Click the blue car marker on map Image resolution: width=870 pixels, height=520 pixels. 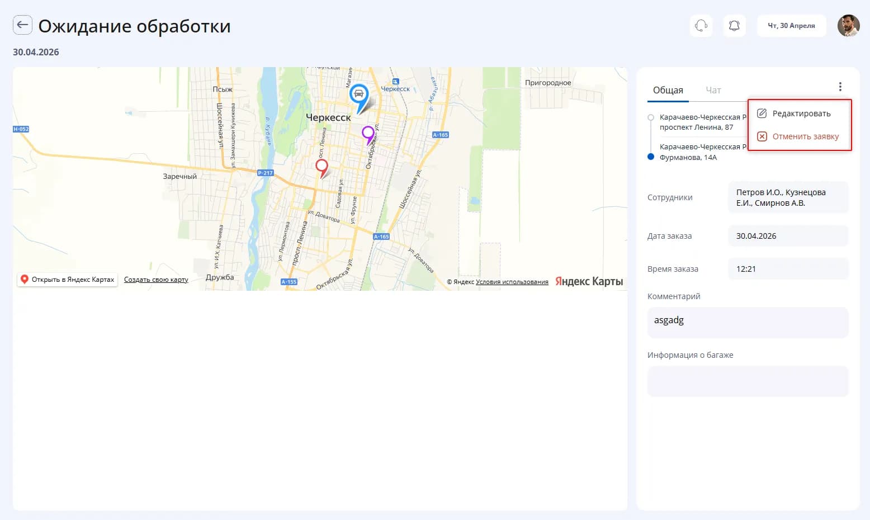coord(359,95)
